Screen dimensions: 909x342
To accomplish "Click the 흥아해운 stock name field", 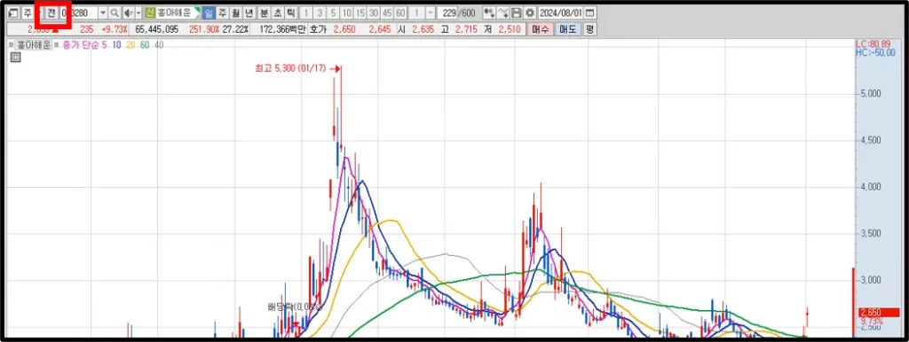I will [x=177, y=12].
